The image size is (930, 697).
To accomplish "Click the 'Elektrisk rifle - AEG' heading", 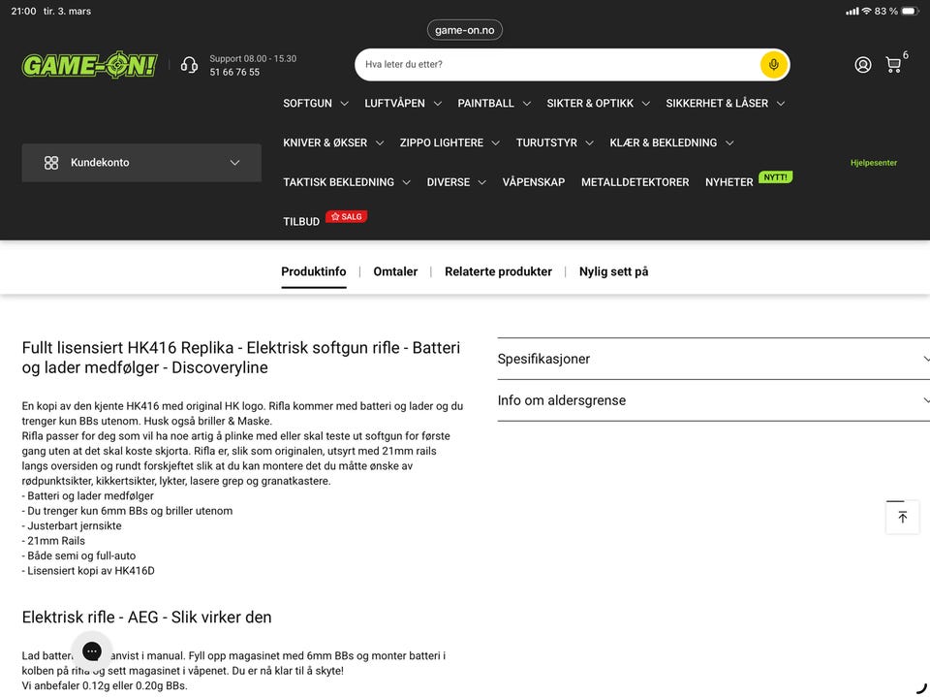I will point(146,618).
